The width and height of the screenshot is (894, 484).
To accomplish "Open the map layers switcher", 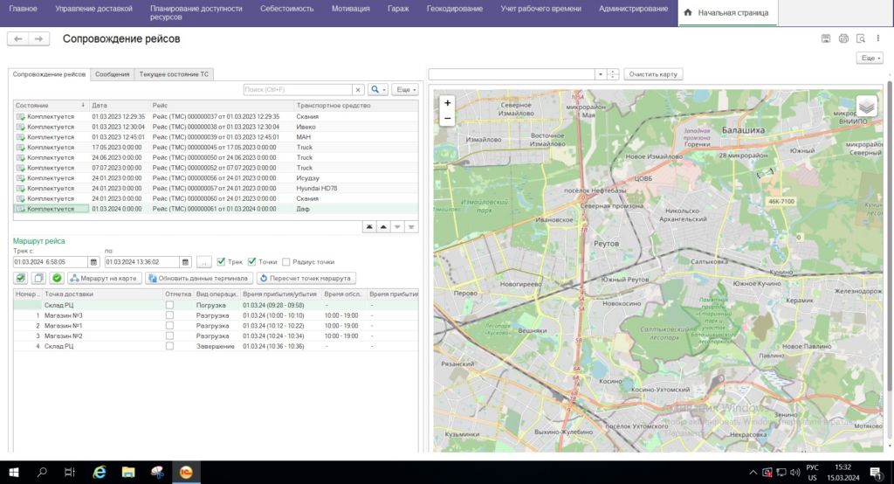I will [865, 106].
